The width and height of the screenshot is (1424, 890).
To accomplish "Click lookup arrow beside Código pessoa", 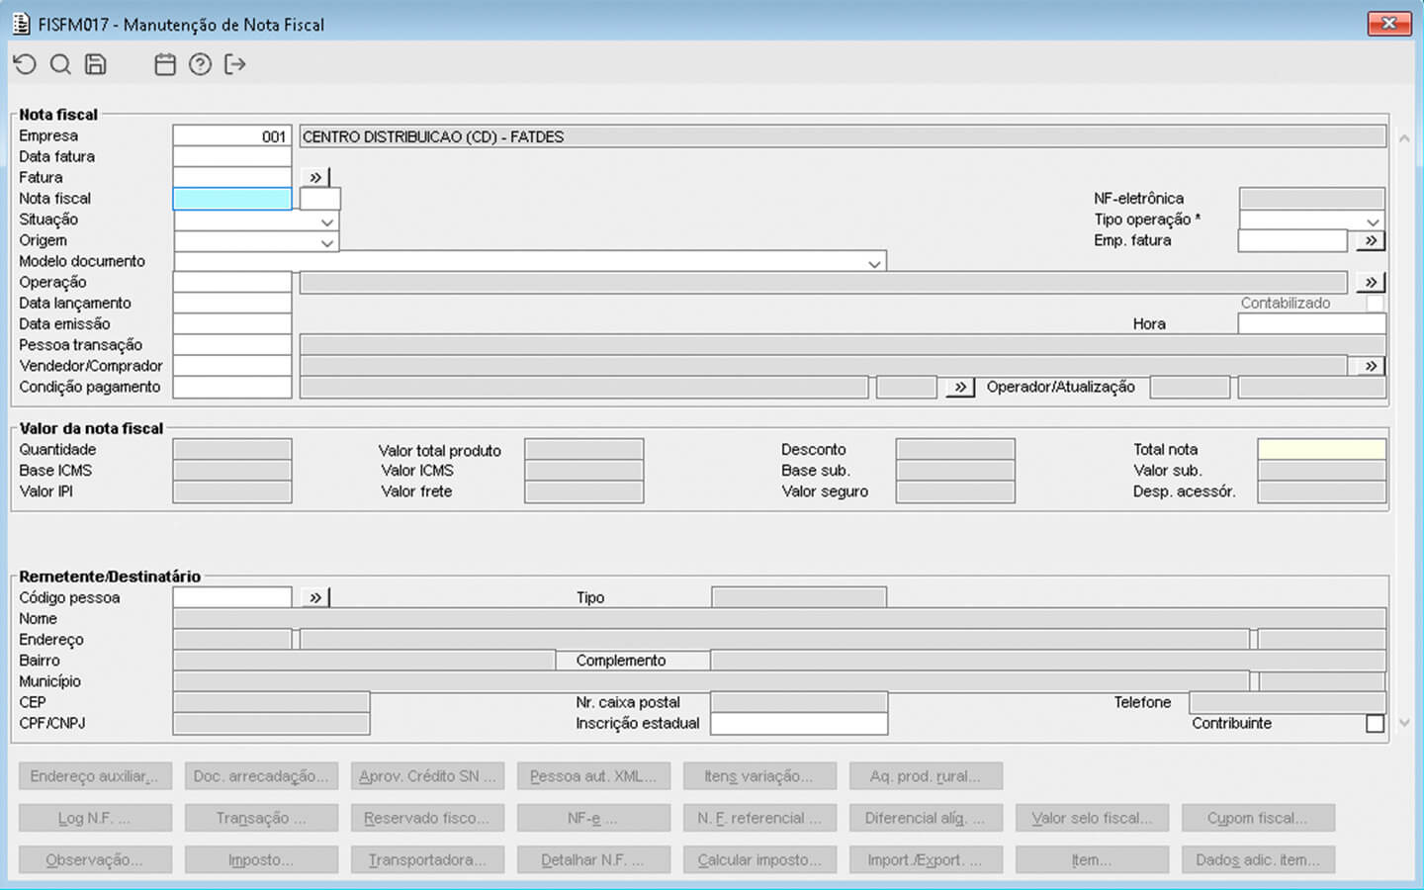I will click(x=315, y=598).
